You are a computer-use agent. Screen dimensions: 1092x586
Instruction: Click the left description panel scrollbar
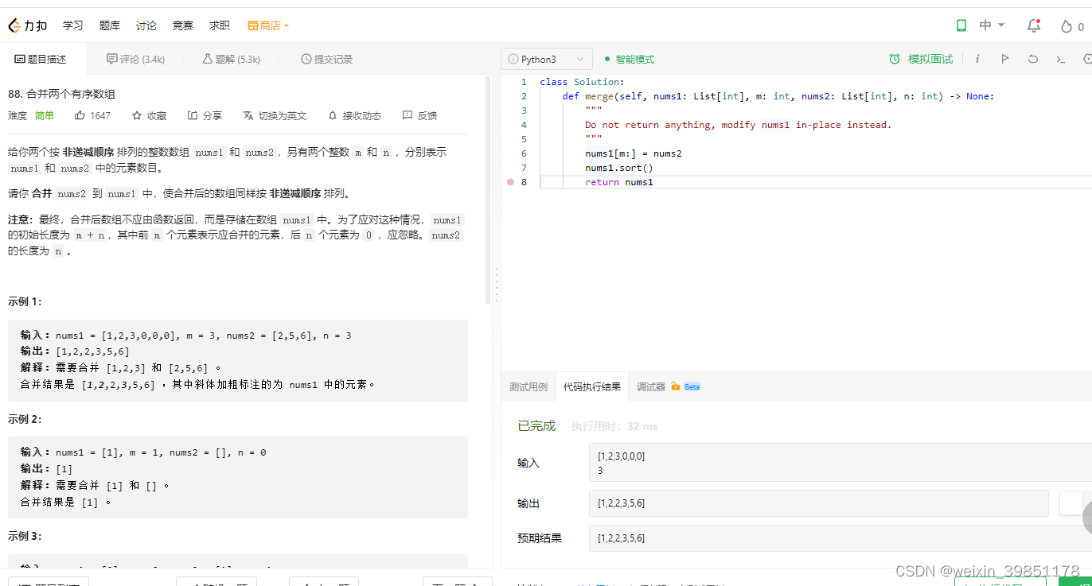488,191
